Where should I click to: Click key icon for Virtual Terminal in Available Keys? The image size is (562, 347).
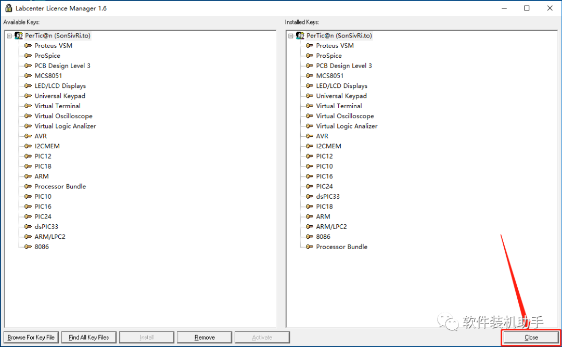point(28,106)
